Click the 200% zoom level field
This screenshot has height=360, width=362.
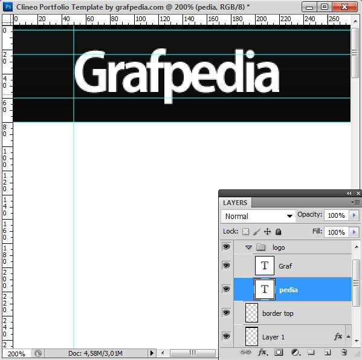pos(16,353)
